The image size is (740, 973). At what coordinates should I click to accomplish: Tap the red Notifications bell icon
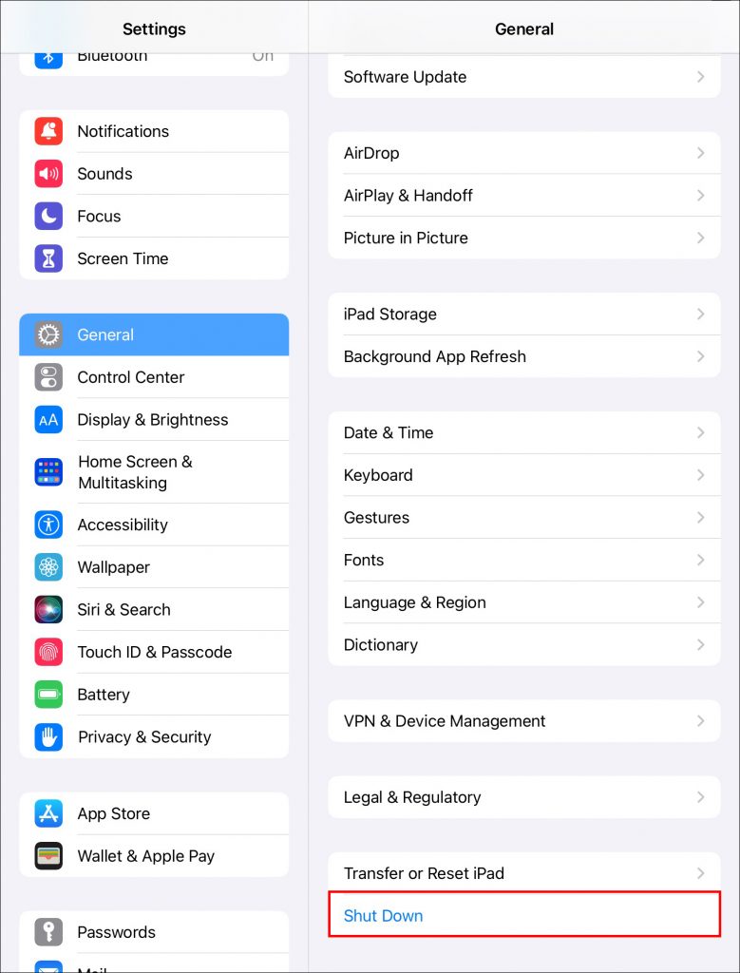pos(48,131)
